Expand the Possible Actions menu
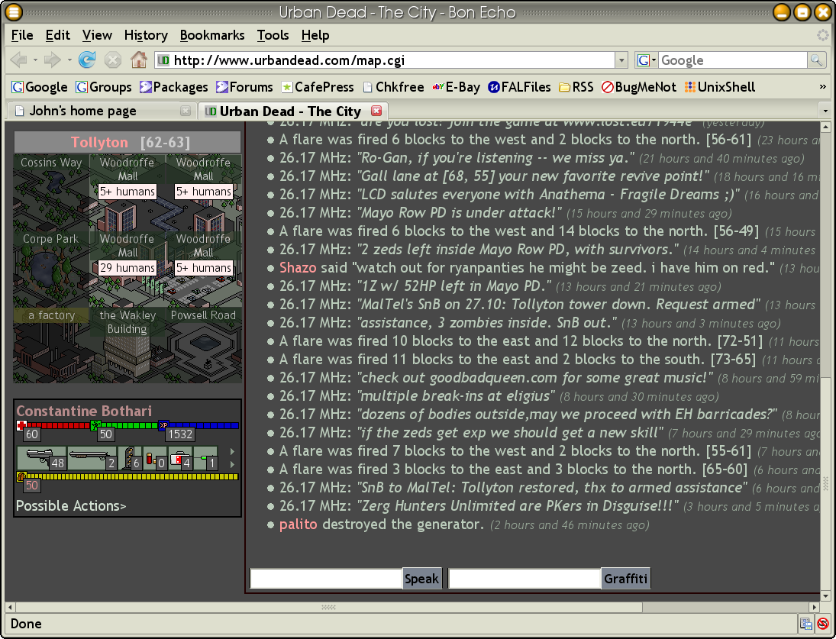Screen dimensions: 836x639 click(x=71, y=505)
